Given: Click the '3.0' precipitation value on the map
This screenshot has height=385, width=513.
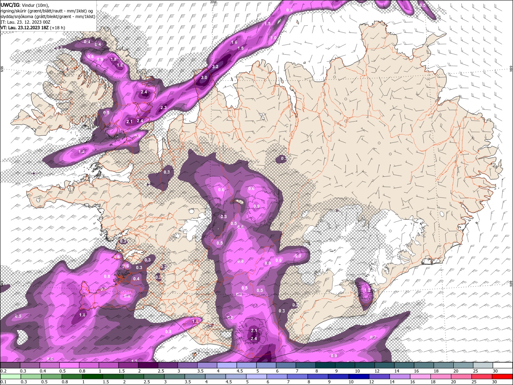Looking at the screenshot, I should 204,77.
